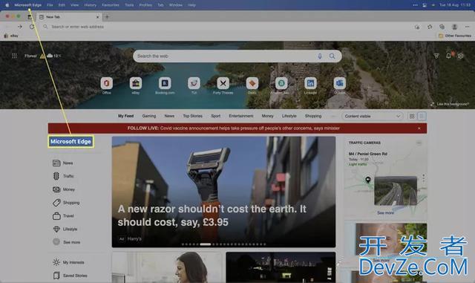Open the Booking.com quick link tile
This screenshot has width=475, height=283.
pyautogui.click(x=165, y=83)
